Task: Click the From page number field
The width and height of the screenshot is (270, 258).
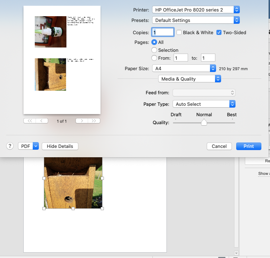Action: coord(180,58)
